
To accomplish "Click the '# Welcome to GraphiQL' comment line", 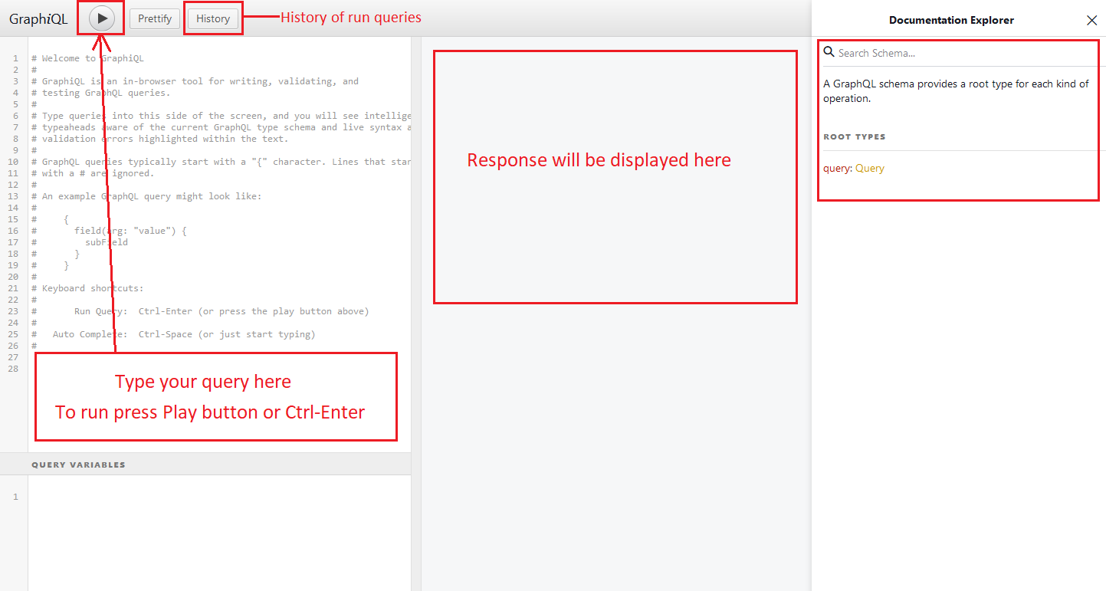I will [87, 58].
